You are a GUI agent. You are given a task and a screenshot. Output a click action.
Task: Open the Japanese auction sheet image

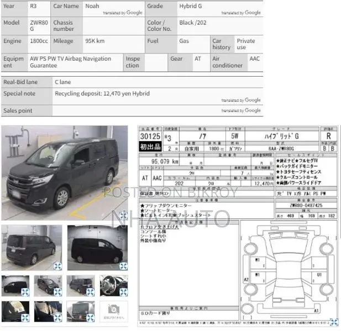click(238, 226)
